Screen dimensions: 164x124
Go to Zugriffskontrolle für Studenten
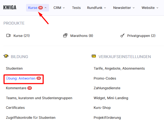click(31, 118)
